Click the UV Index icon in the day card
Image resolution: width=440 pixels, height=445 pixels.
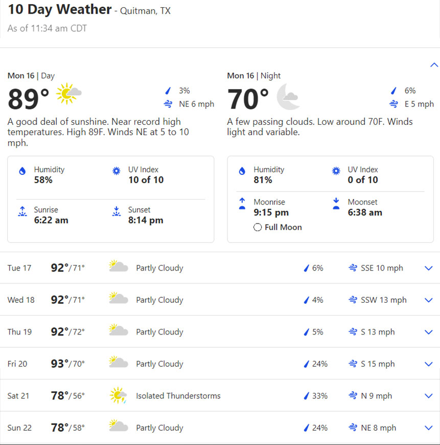click(117, 171)
